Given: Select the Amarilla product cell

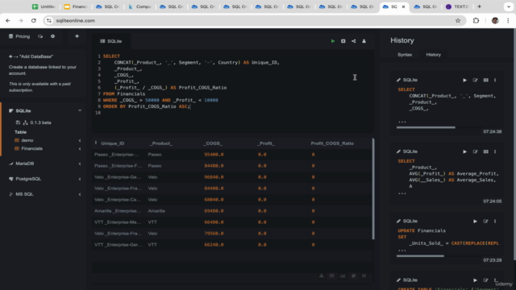Looking at the screenshot, I should 156,211.
